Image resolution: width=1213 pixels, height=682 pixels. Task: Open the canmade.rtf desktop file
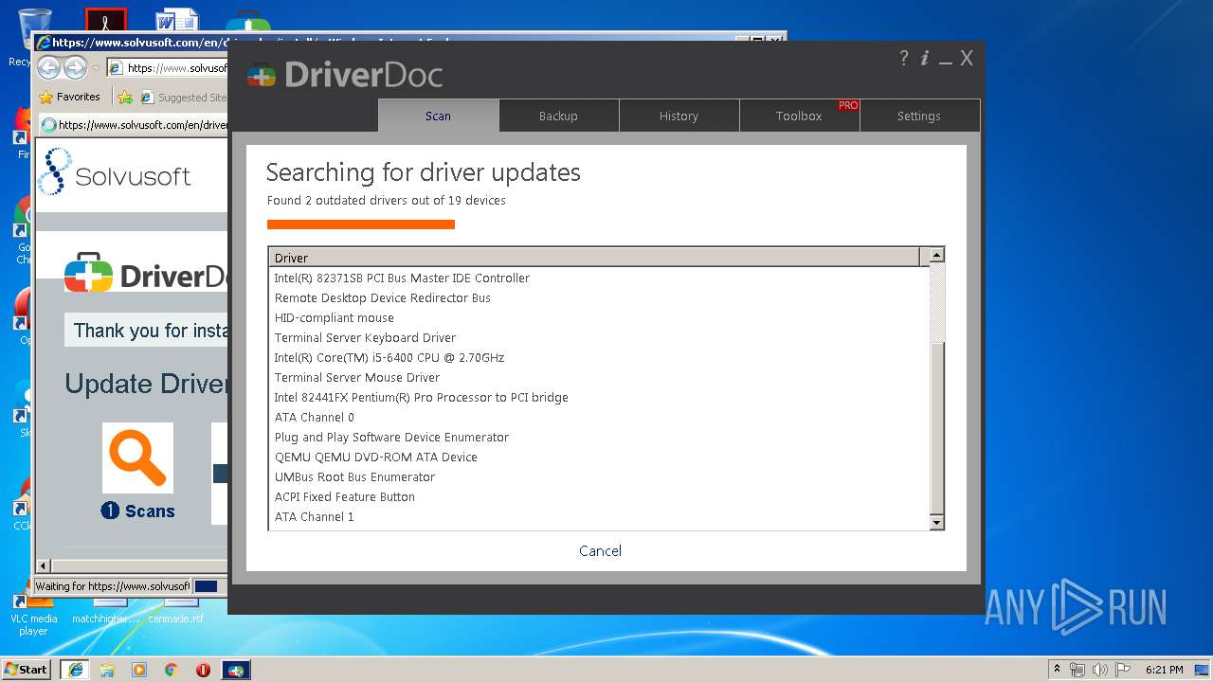[x=175, y=614]
